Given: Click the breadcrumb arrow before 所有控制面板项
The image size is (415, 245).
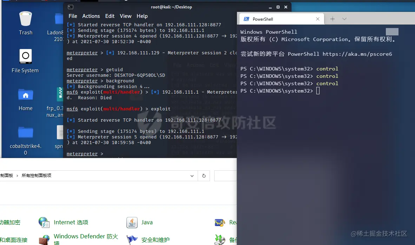Looking at the screenshot, I should [x=17, y=176].
